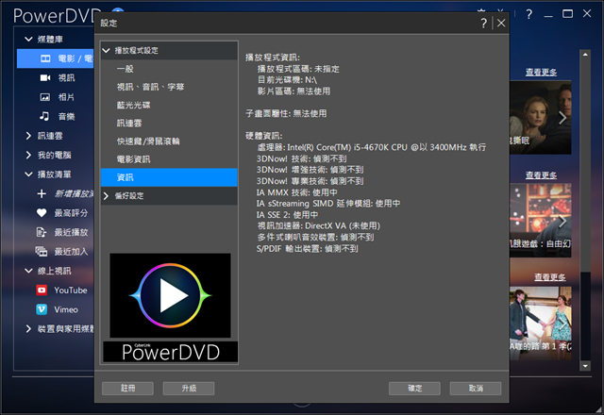Click the IA sStreaming SIMD text line
Screen dimensions: 604x415
(328, 204)
